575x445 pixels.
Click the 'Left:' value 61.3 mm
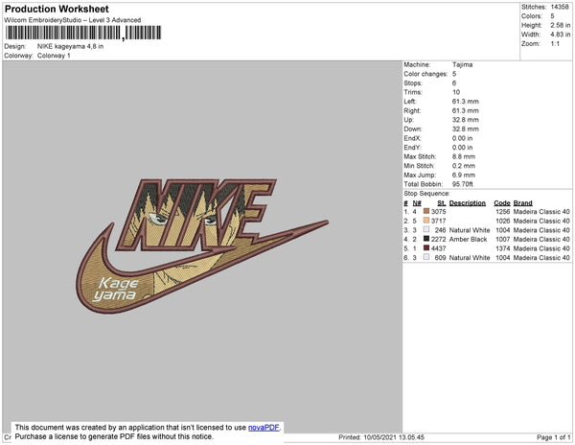466,102
